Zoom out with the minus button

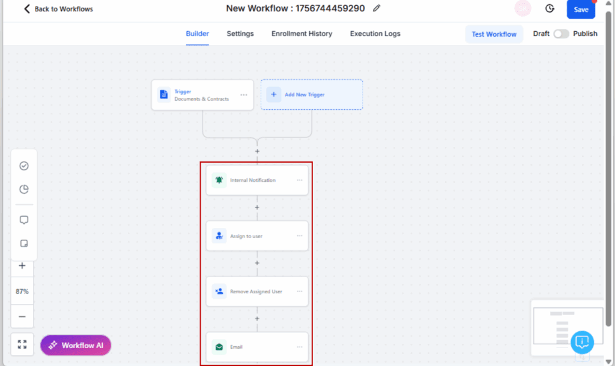(x=22, y=316)
